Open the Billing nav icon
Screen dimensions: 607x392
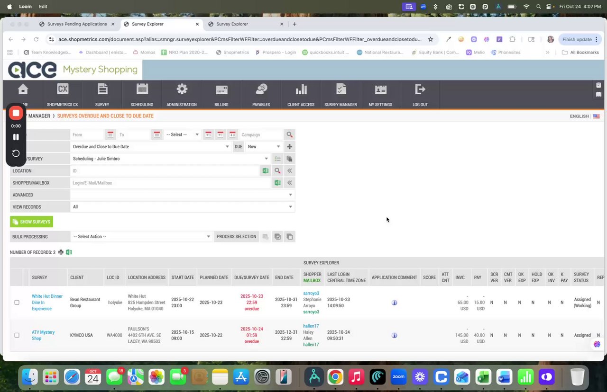[x=221, y=89]
